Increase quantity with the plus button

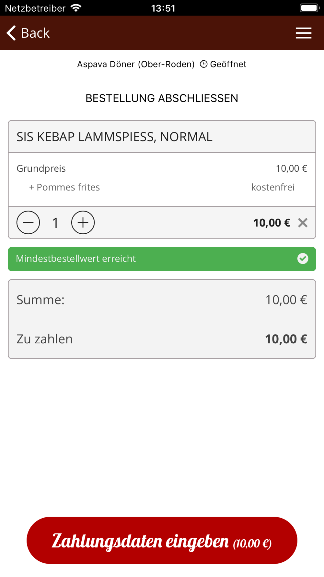click(83, 223)
